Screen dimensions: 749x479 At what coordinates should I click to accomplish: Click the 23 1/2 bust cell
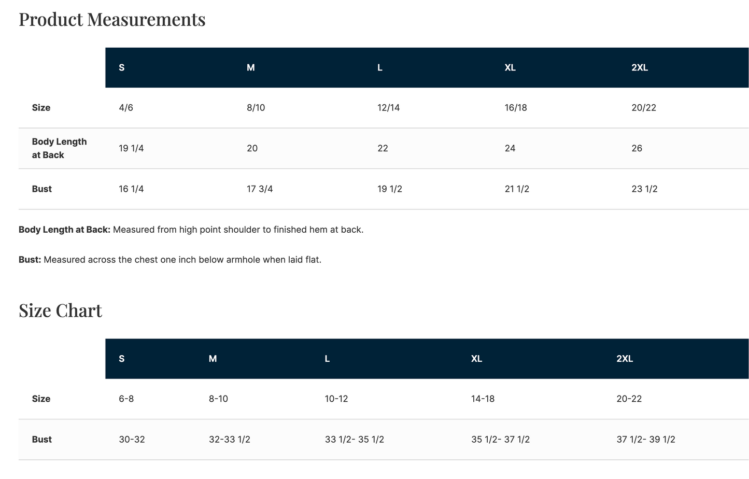pyautogui.click(x=644, y=189)
